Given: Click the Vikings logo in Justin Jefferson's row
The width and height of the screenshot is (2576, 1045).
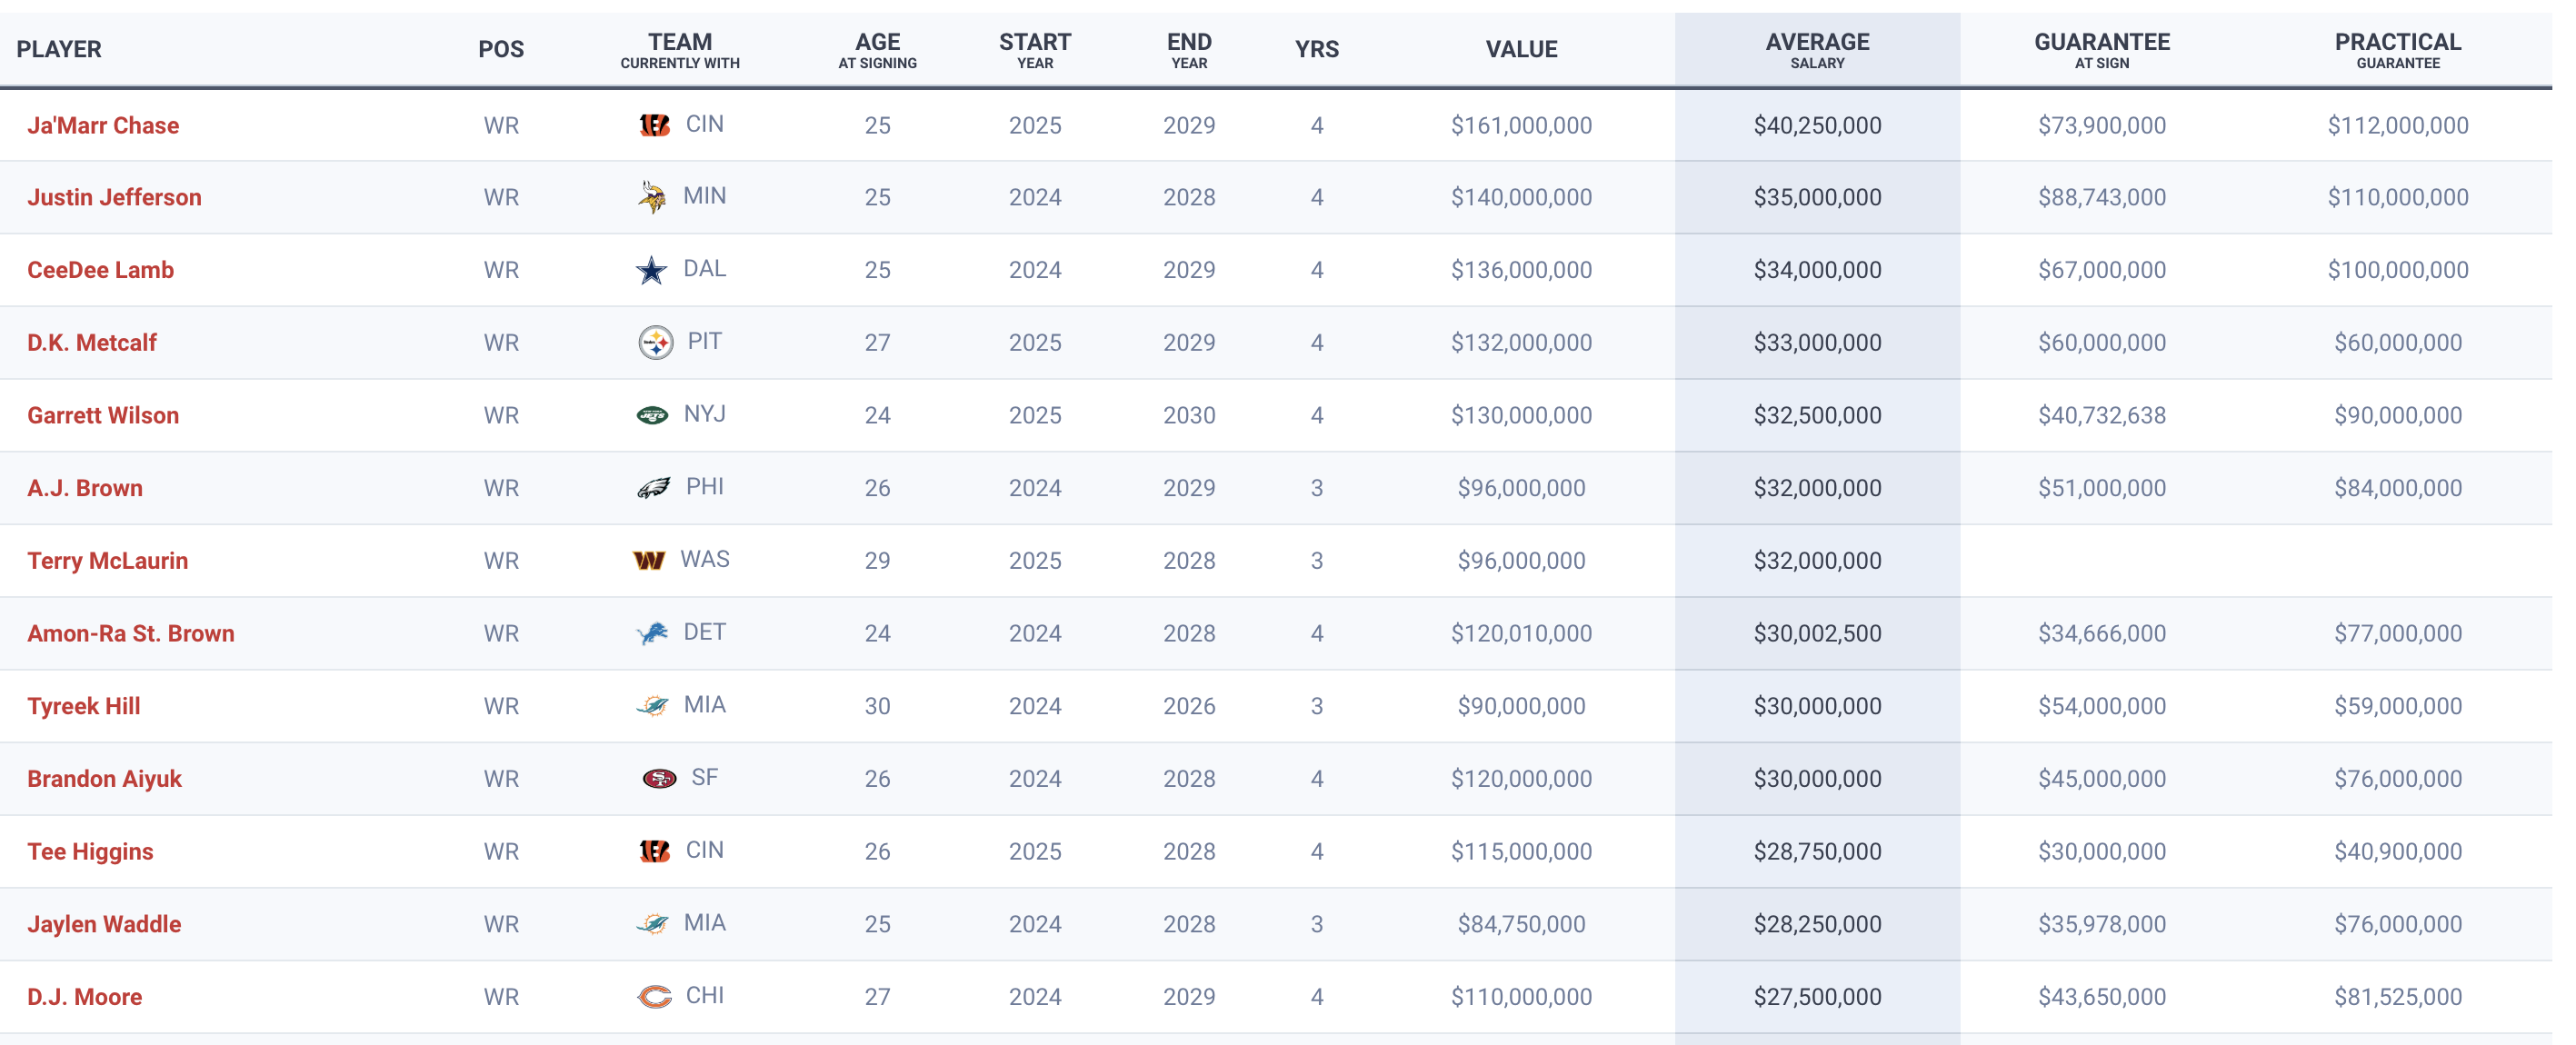Looking at the screenshot, I should click(x=652, y=197).
